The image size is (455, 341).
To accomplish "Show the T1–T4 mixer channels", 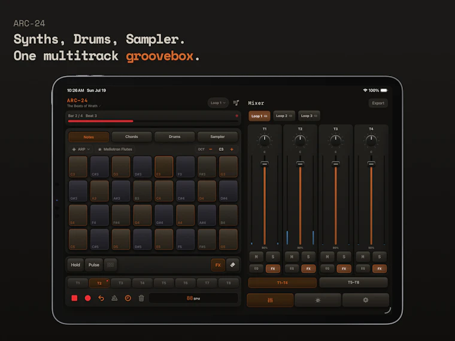I will (x=283, y=282).
